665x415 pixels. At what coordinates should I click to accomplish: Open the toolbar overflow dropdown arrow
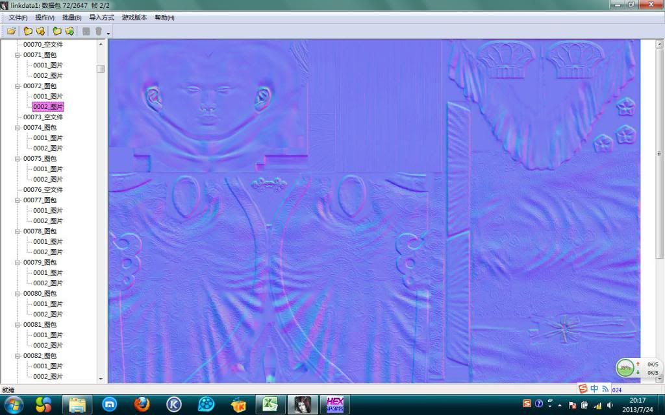point(108,32)
